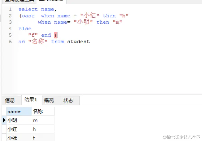Select the 小红 cell in results
The width and height of the screenshot is (202, 141).
point(19,129)
